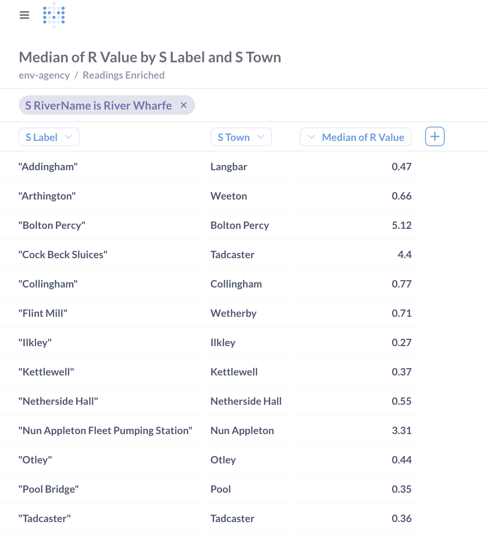Image resolution: width=487 pixels, height=553 pixels.
Task: Click the Nun Appleton Fleet Pumping Station label
Action: (x=105, y=430)
